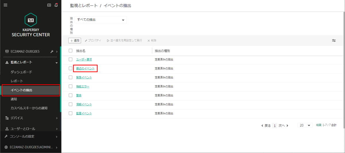Click the Kaspersky Security Center logo

(x=30, y=25)
